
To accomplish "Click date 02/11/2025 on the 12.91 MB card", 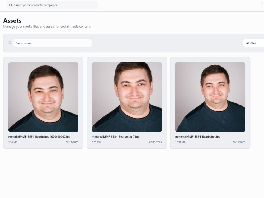I will [239, 142].
